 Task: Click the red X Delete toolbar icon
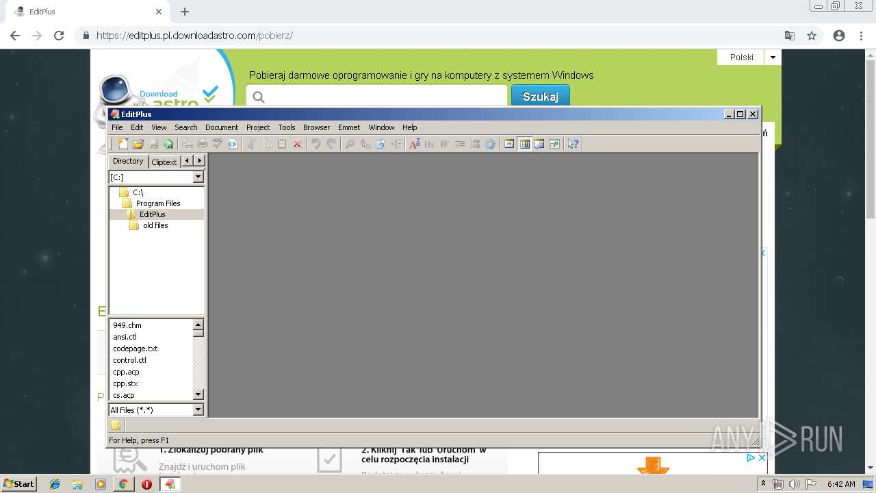[297, 144]
